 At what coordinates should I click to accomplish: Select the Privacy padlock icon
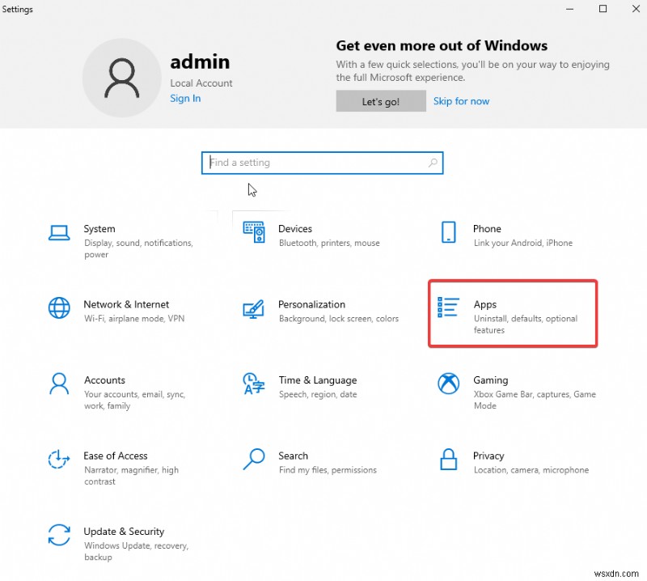click(x=448, y=460)
